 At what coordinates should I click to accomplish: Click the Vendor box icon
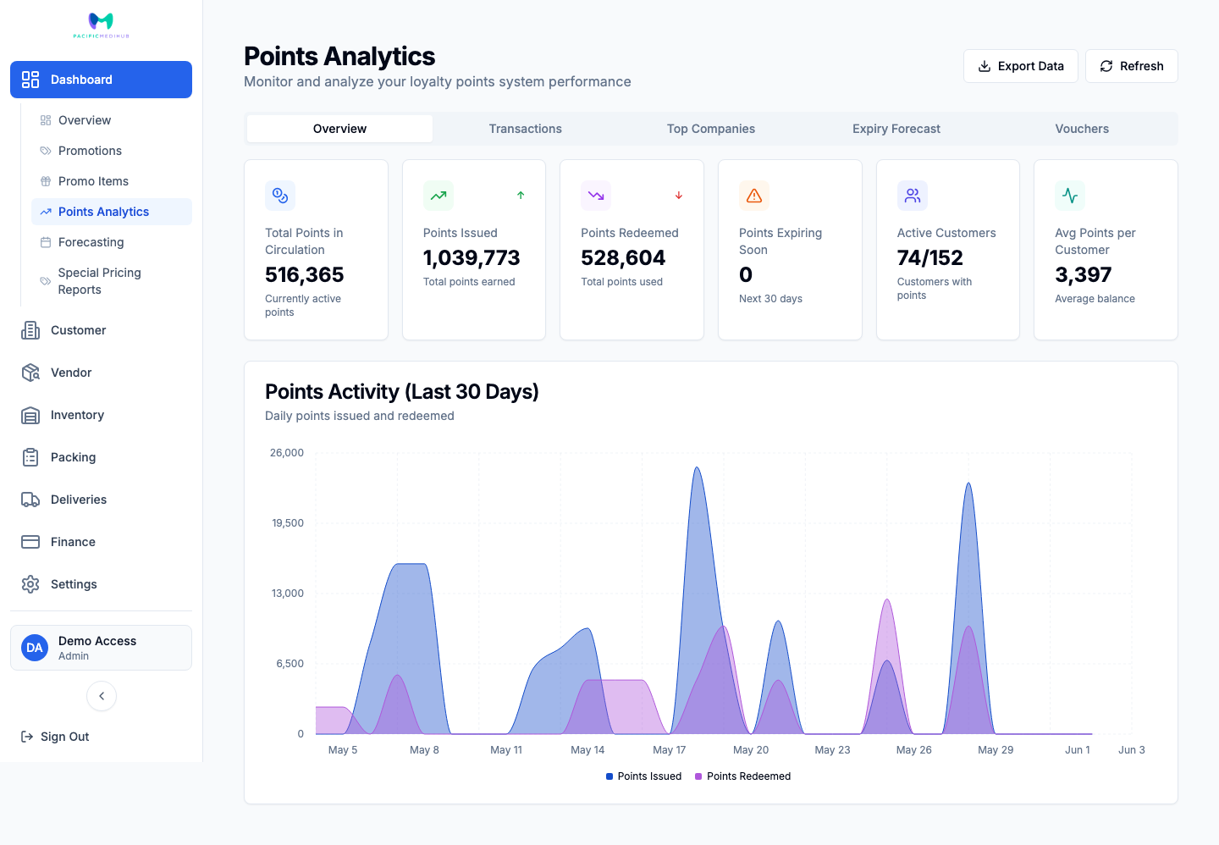30,373
